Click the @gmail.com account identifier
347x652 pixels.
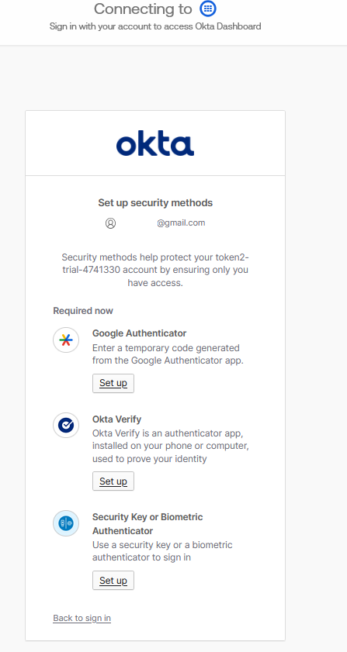click(x=181, y=223)
